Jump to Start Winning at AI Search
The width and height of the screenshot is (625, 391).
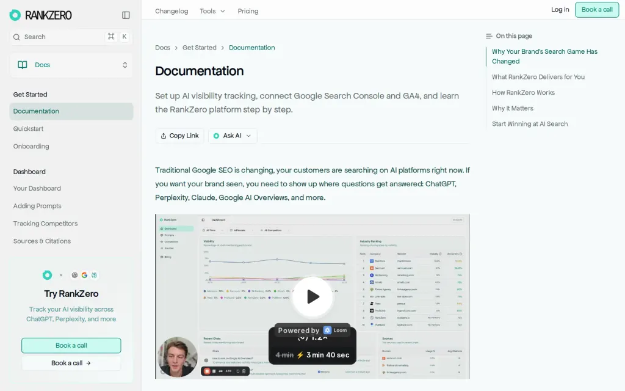530,123
